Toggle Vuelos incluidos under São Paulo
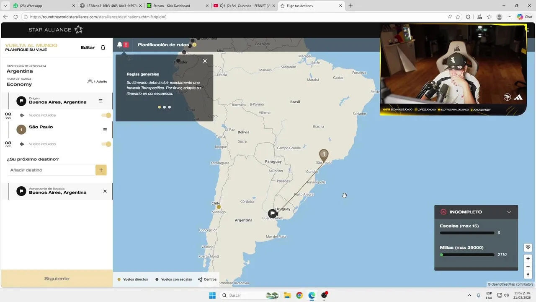 point(106,144)
